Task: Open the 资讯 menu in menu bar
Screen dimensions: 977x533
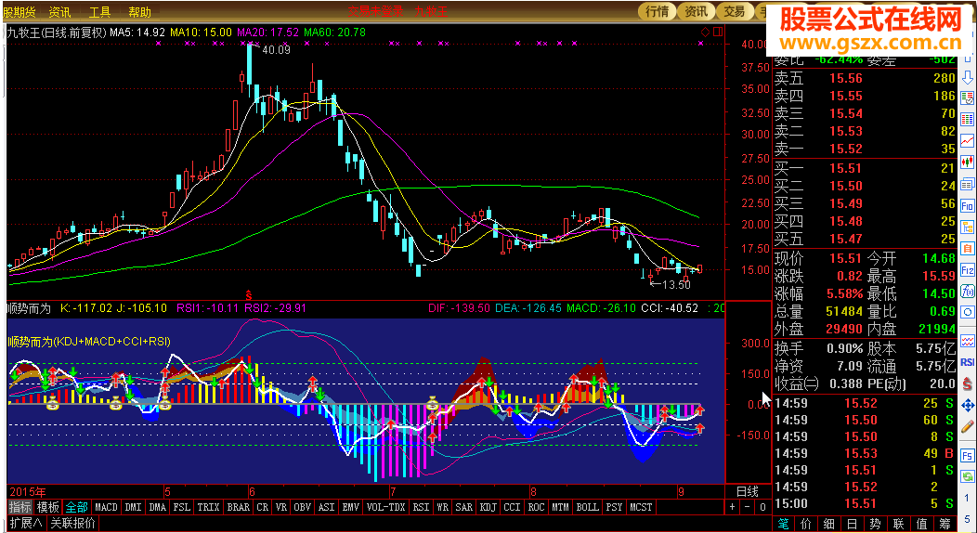Action: pyautogui.click(x=59, y=12)
